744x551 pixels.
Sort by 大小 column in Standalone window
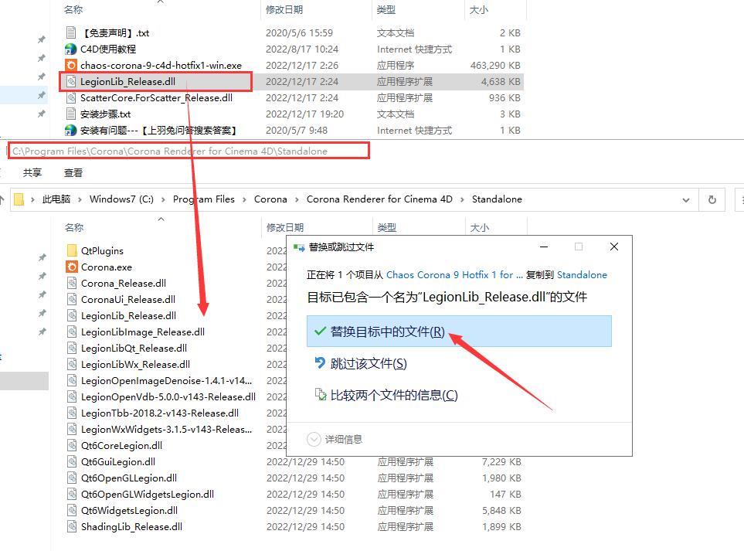click(479, 228)
